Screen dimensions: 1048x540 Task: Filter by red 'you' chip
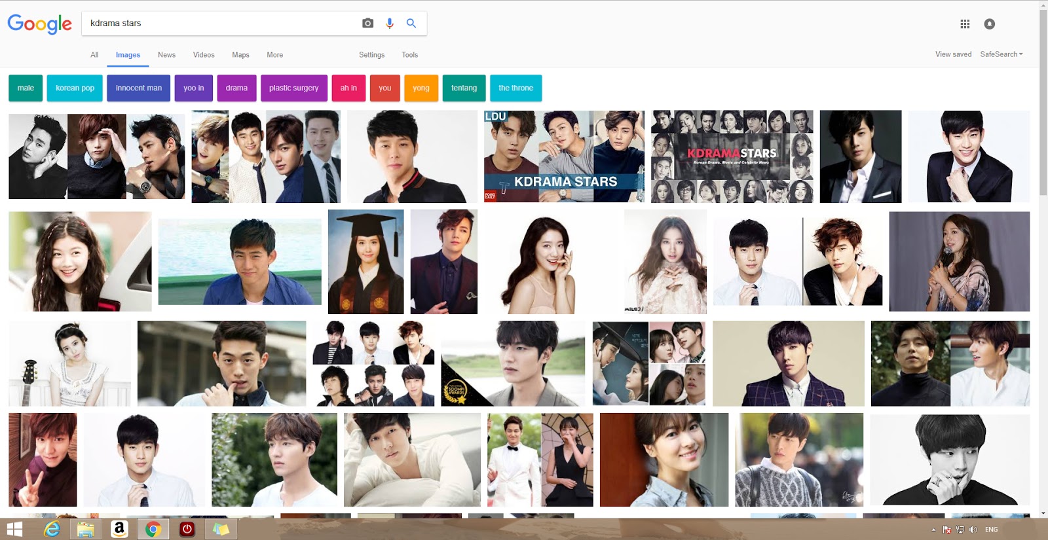[385, 88]
